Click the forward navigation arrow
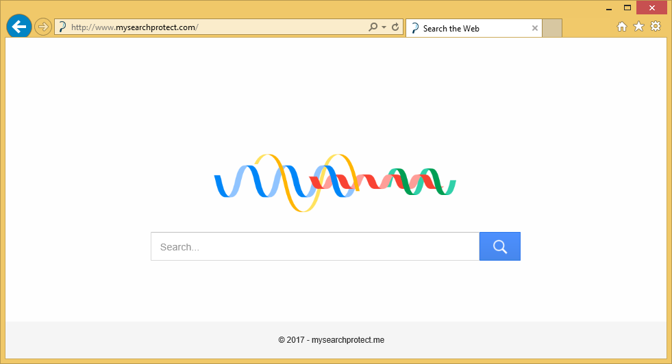This screenshot has width=672, height=364. 42,27
